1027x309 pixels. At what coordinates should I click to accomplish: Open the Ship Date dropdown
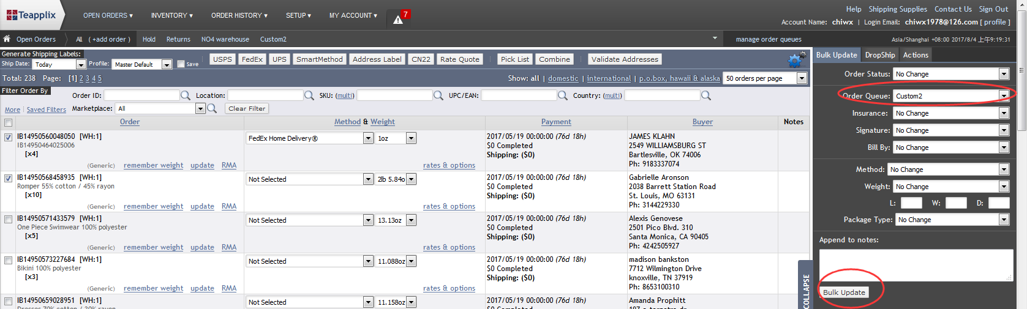[59, 64]
